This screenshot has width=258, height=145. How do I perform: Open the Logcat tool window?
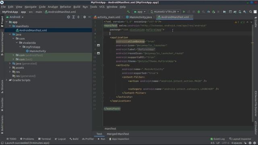pyautogui.click(x=60, y=139)
